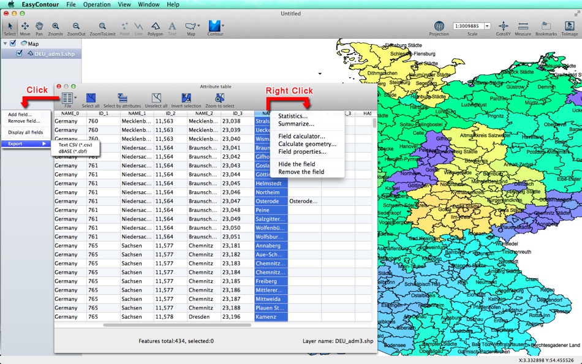
Task: Open the Contour tool dropdown arrow
Action: pyautogui.click(x=223, y=26)
